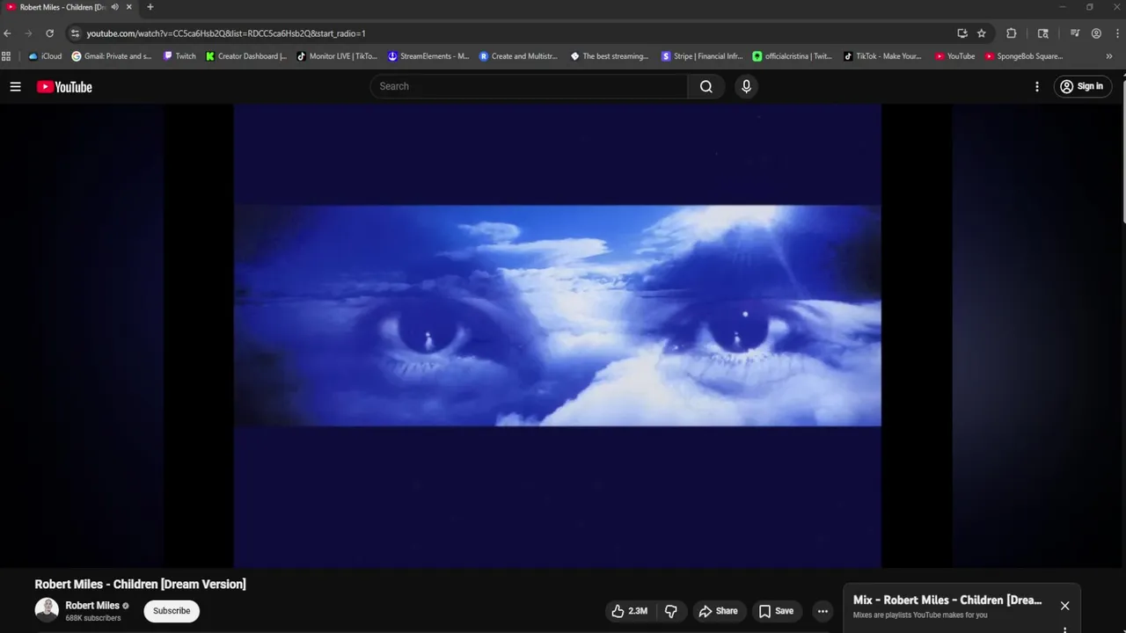The image size is (1126, 633).
Task: Open the Twitch bookmark
Action: (x=180, y=56)
